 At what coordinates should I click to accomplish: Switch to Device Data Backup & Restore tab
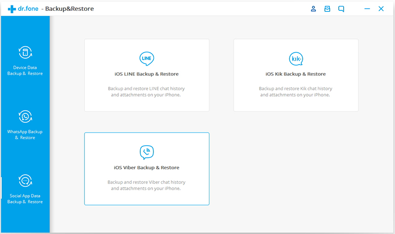click(25, 61)
